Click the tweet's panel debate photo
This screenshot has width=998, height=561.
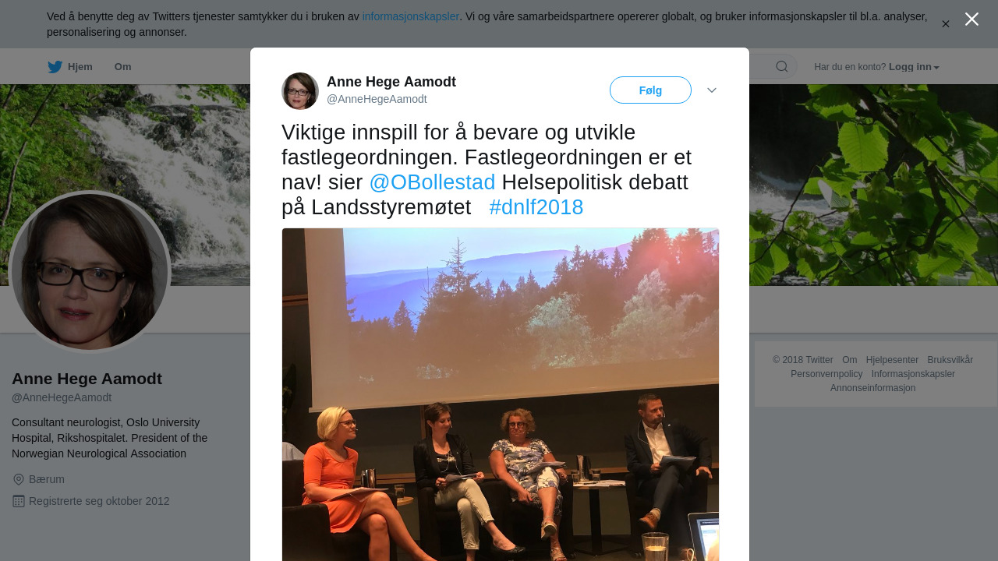point(501,394)
